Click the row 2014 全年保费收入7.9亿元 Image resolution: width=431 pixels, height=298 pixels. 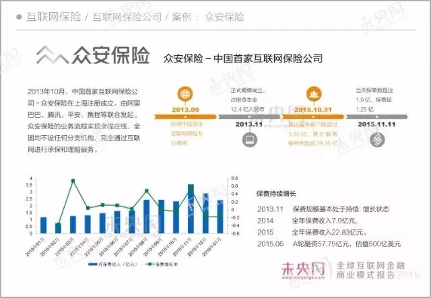click(x=307, y=221)
